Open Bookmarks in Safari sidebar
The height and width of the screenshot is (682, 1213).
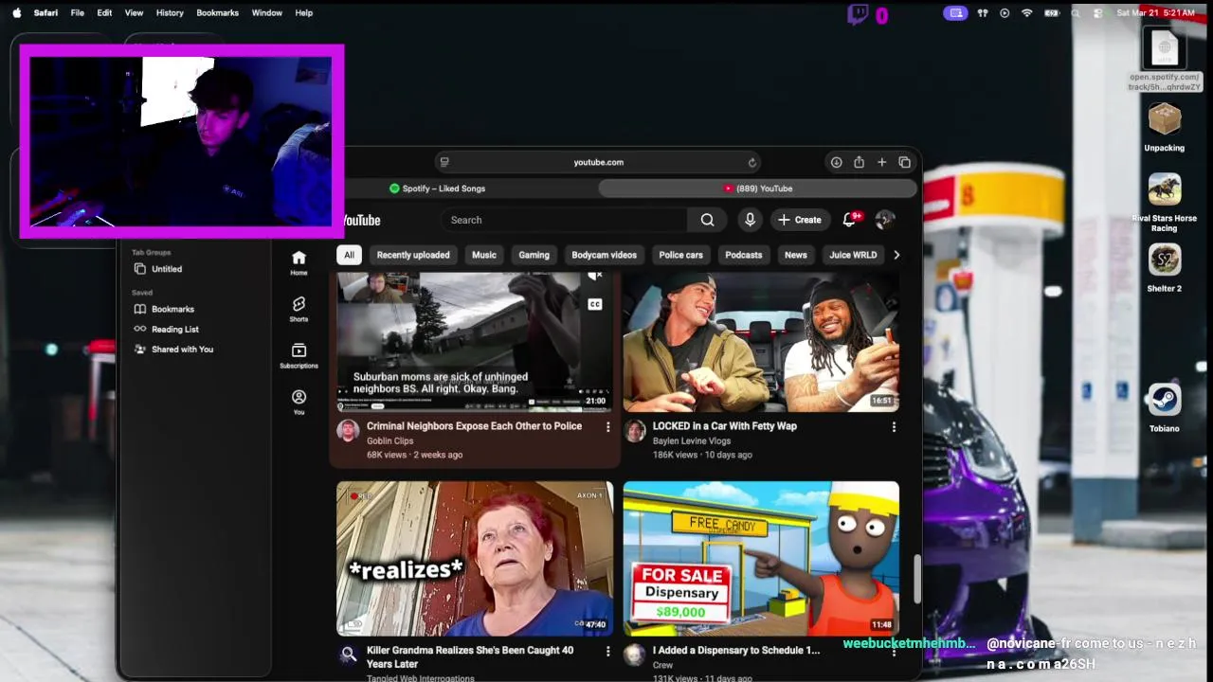tap(172, 309)
